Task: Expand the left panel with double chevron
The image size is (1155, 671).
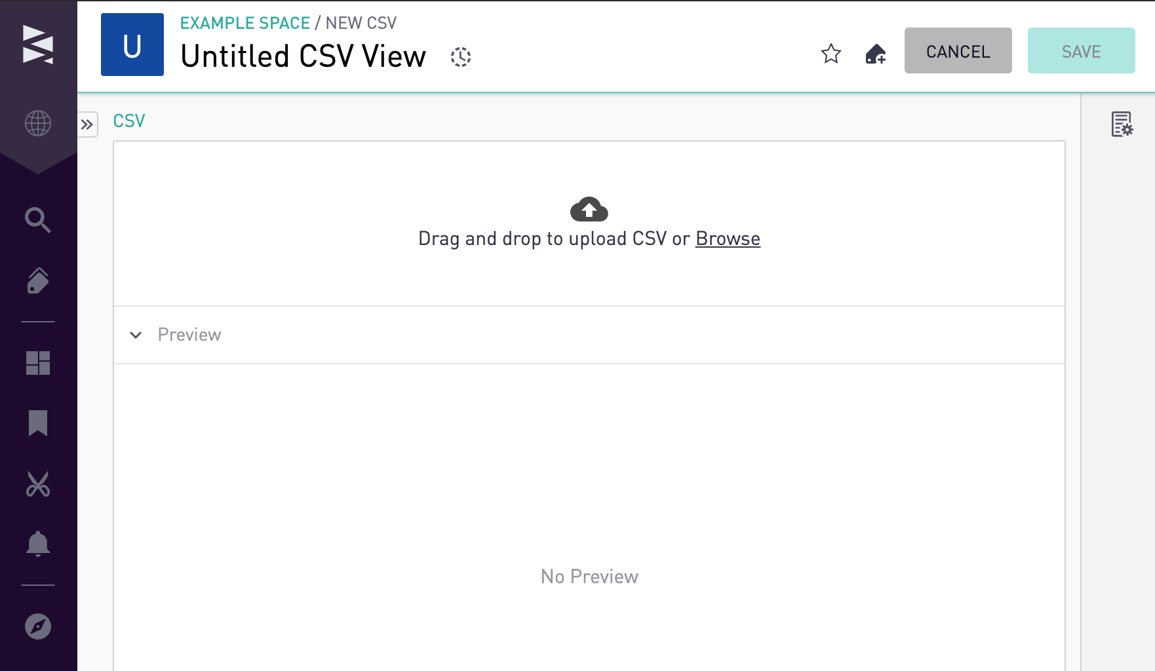Action: click(87, 125)
